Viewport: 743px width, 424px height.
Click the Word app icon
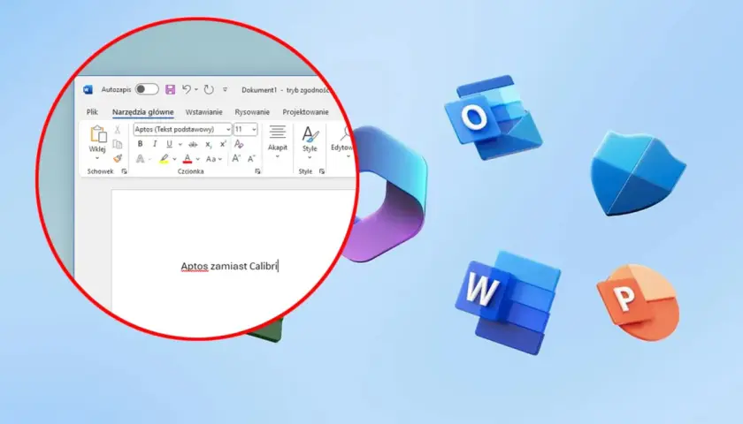[x=508, y=303]
